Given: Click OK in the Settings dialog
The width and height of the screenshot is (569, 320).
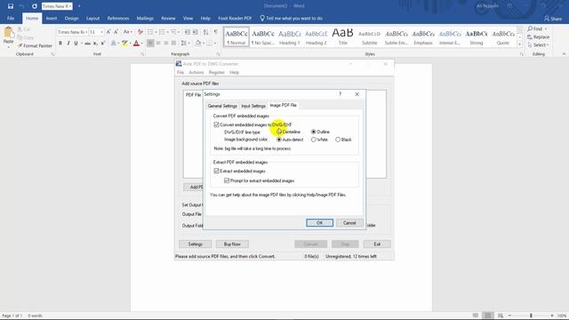Looking at the screenshot, I should pyautogui.click(x=319, y=223).
